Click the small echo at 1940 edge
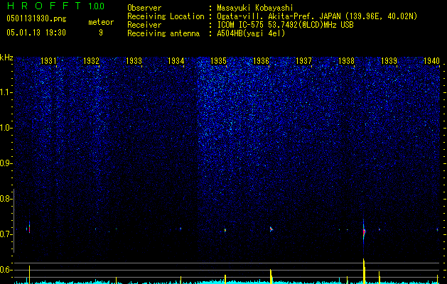 [x=437, y=229]
